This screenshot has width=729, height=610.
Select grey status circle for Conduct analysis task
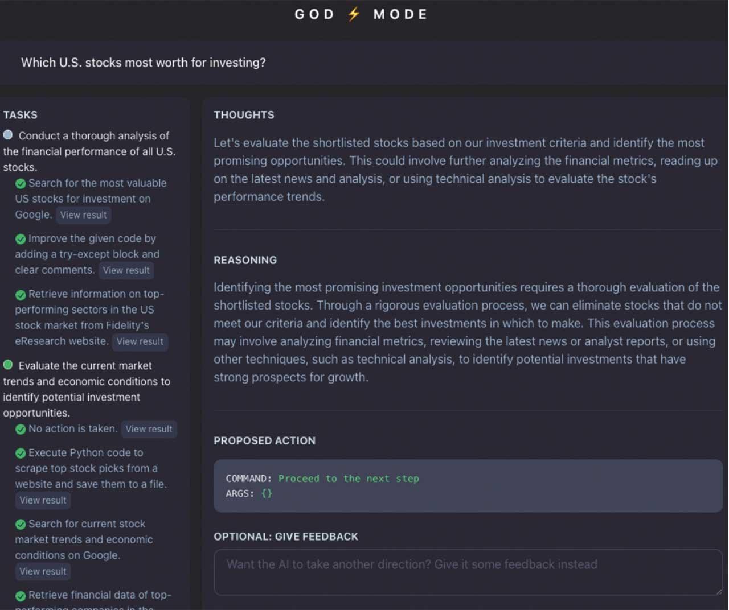point(8,135)
